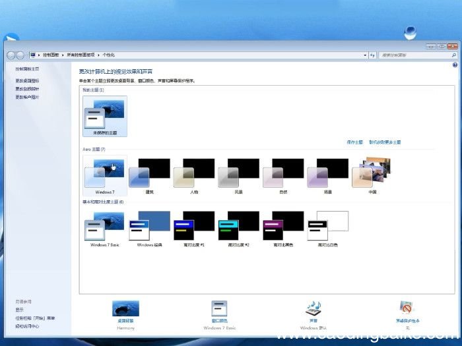Click the Forward navigation arrow button
Image resolution: width=462 pixels, height=346 pixels.
[20, 55]
